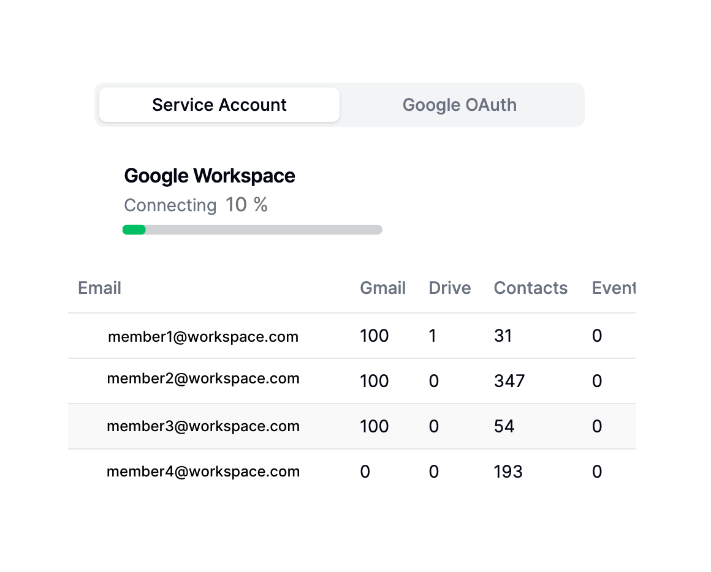Click Contacts value 193 for member4
This screenshot has height=572, width=711.
(x=508, y=472)
